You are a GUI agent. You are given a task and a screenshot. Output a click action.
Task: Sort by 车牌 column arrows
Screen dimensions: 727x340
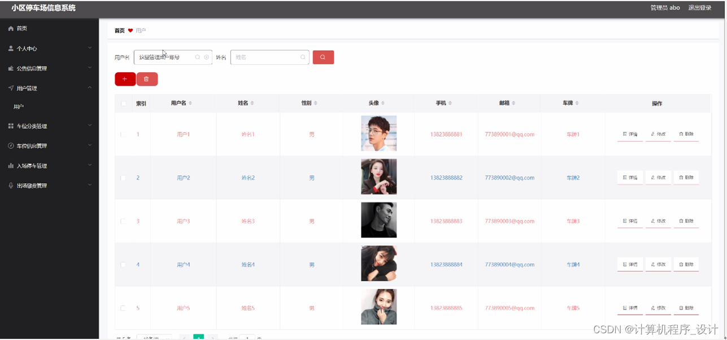[577, 103]
